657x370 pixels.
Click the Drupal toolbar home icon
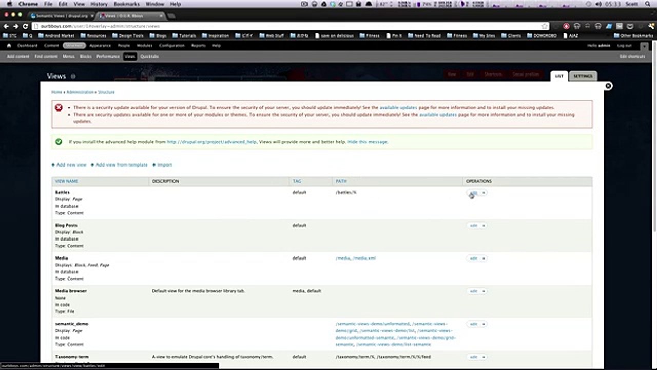coord(9,45)
